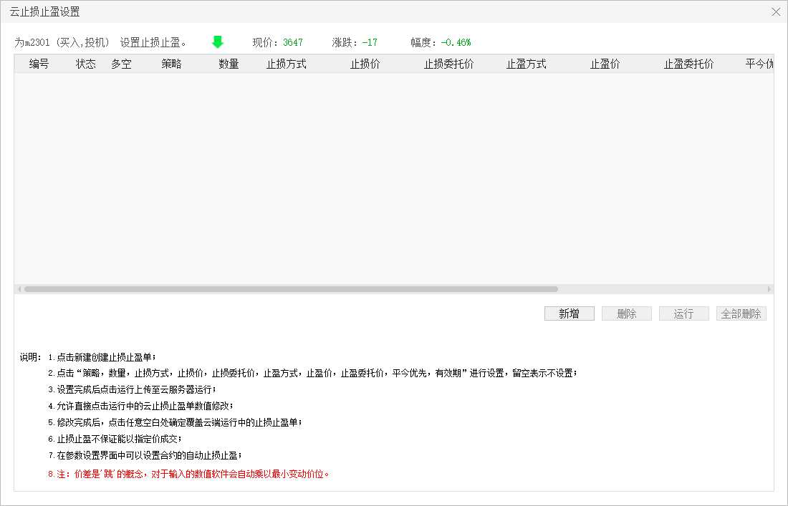This screenshot has width=788, height=506.
Task: Click the 新增 button
Action: point(569,313)
